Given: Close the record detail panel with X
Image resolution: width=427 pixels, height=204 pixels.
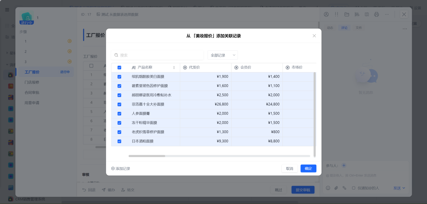Looking at the screenshot, I should pyautogui.click(x=404, y=14).
